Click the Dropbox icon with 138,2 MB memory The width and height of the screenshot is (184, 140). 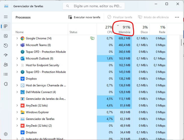pyautogui.click(x=22, y=79)
